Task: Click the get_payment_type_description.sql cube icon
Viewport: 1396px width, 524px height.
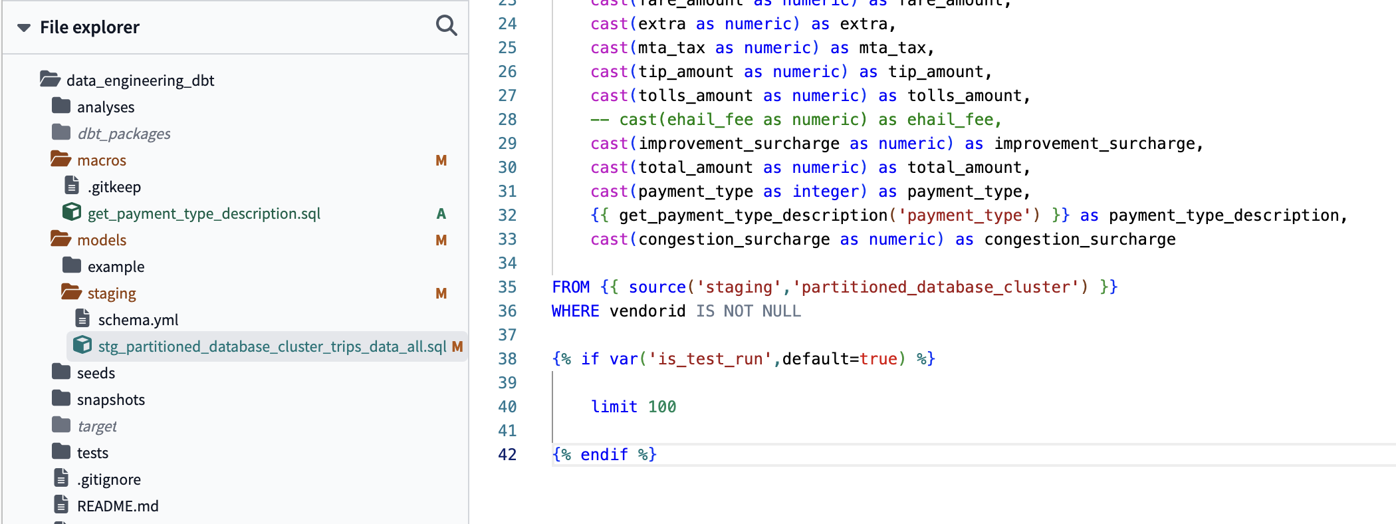Action: click(72, 212)
